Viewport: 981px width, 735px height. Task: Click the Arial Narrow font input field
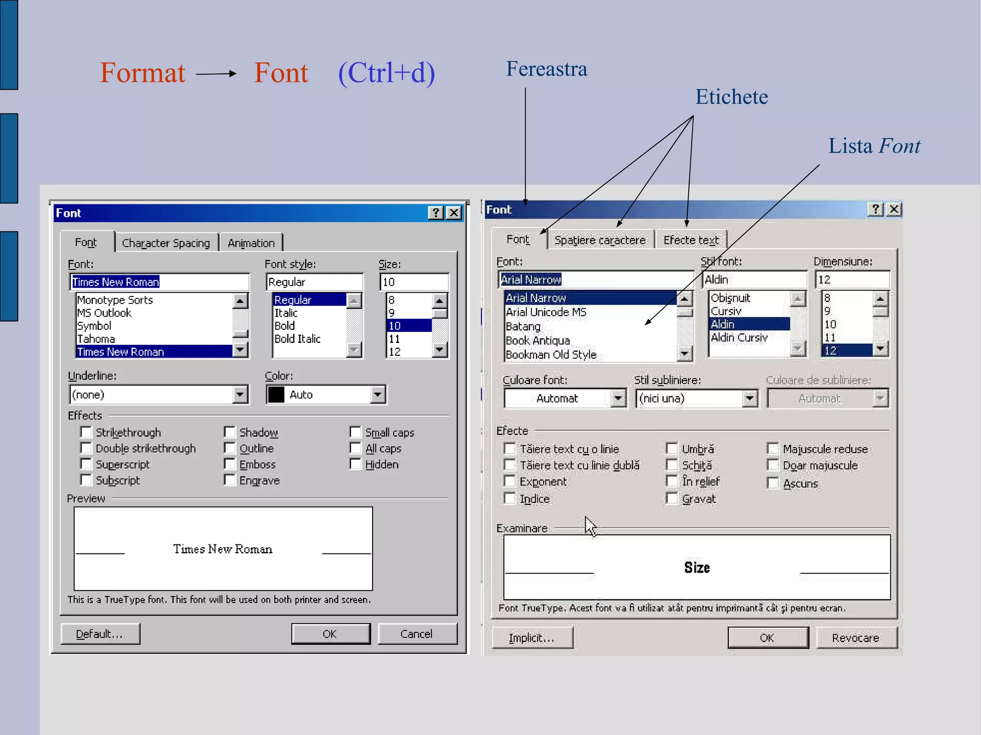[x=595, y=279]
